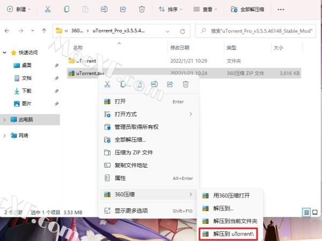Go forward with the right arrow
322x241 pixels.
(21, 31)
